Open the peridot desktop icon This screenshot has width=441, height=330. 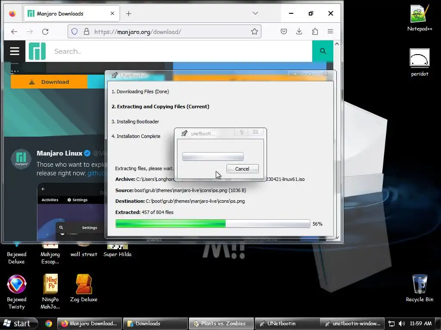(419, 62)
